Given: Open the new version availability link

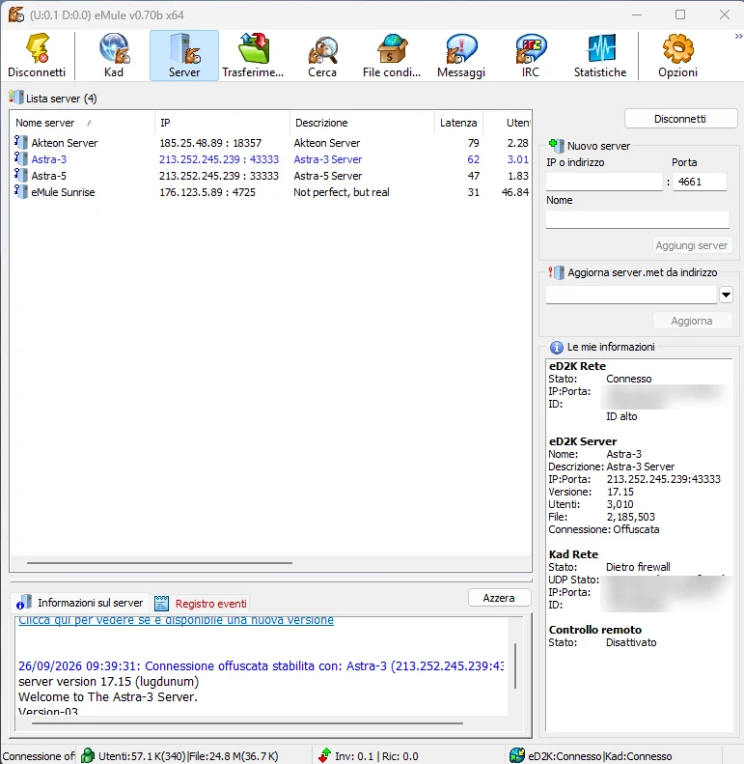Looking at the screenshot, I should coord(177,620).
